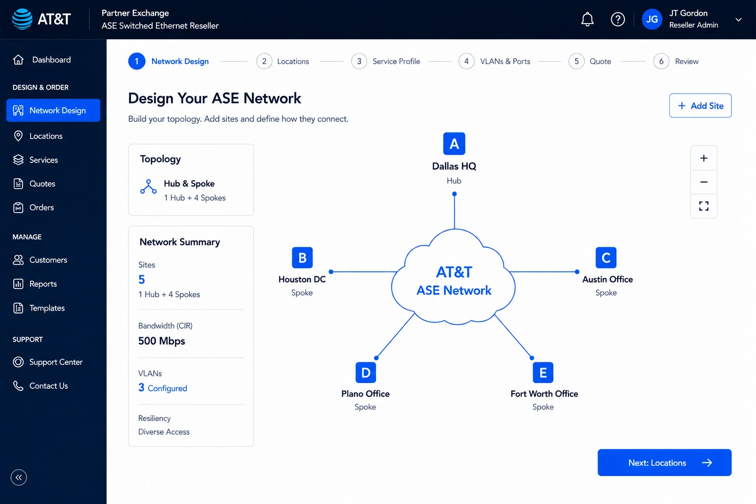The image size is (756, 504).
Task: Open Quotes in the sidebar
Action: click(53, 184)
